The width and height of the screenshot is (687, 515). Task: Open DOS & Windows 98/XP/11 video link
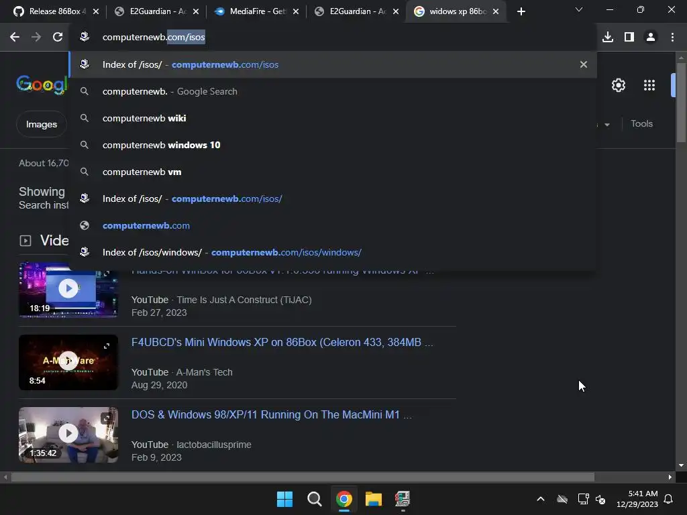point(272,414)
